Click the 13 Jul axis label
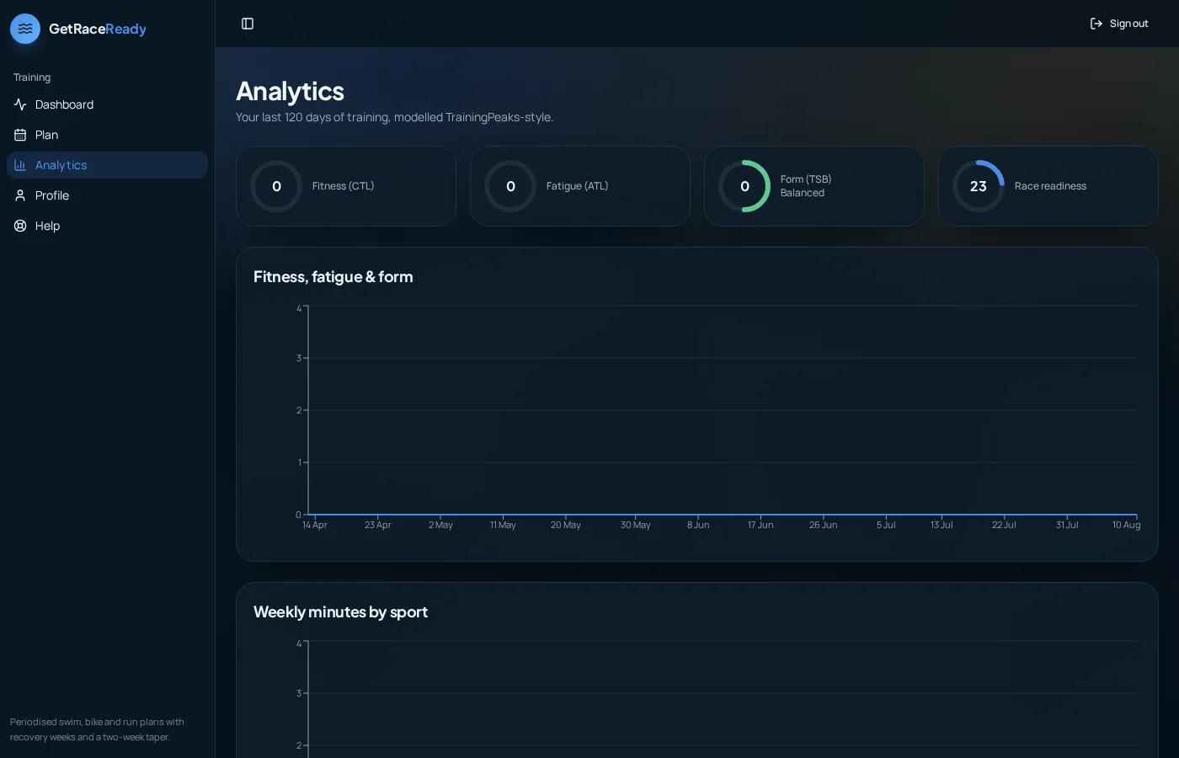This screenshot has height=758, width=1179. coord(942,525)
